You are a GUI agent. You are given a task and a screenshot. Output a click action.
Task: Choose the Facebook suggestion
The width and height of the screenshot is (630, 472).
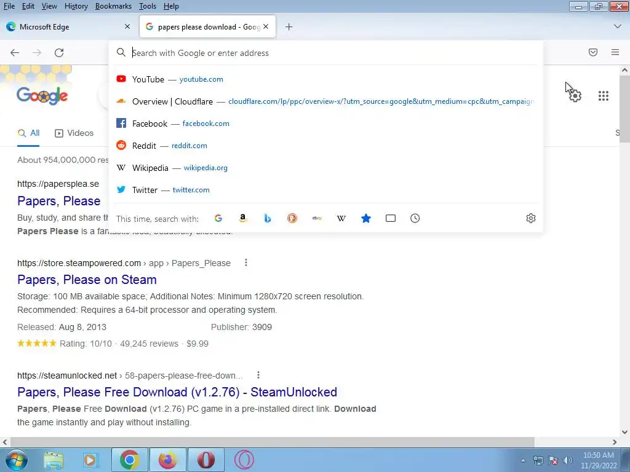[326, 123]
